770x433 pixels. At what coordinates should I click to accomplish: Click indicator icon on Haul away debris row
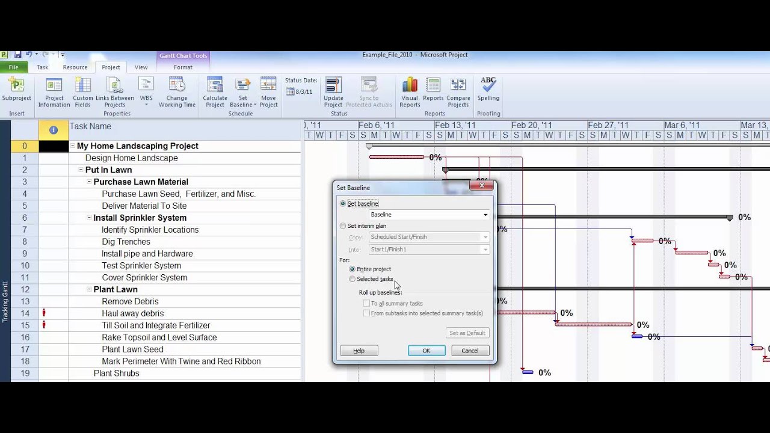pyautogui.click(x=44, y=313)
